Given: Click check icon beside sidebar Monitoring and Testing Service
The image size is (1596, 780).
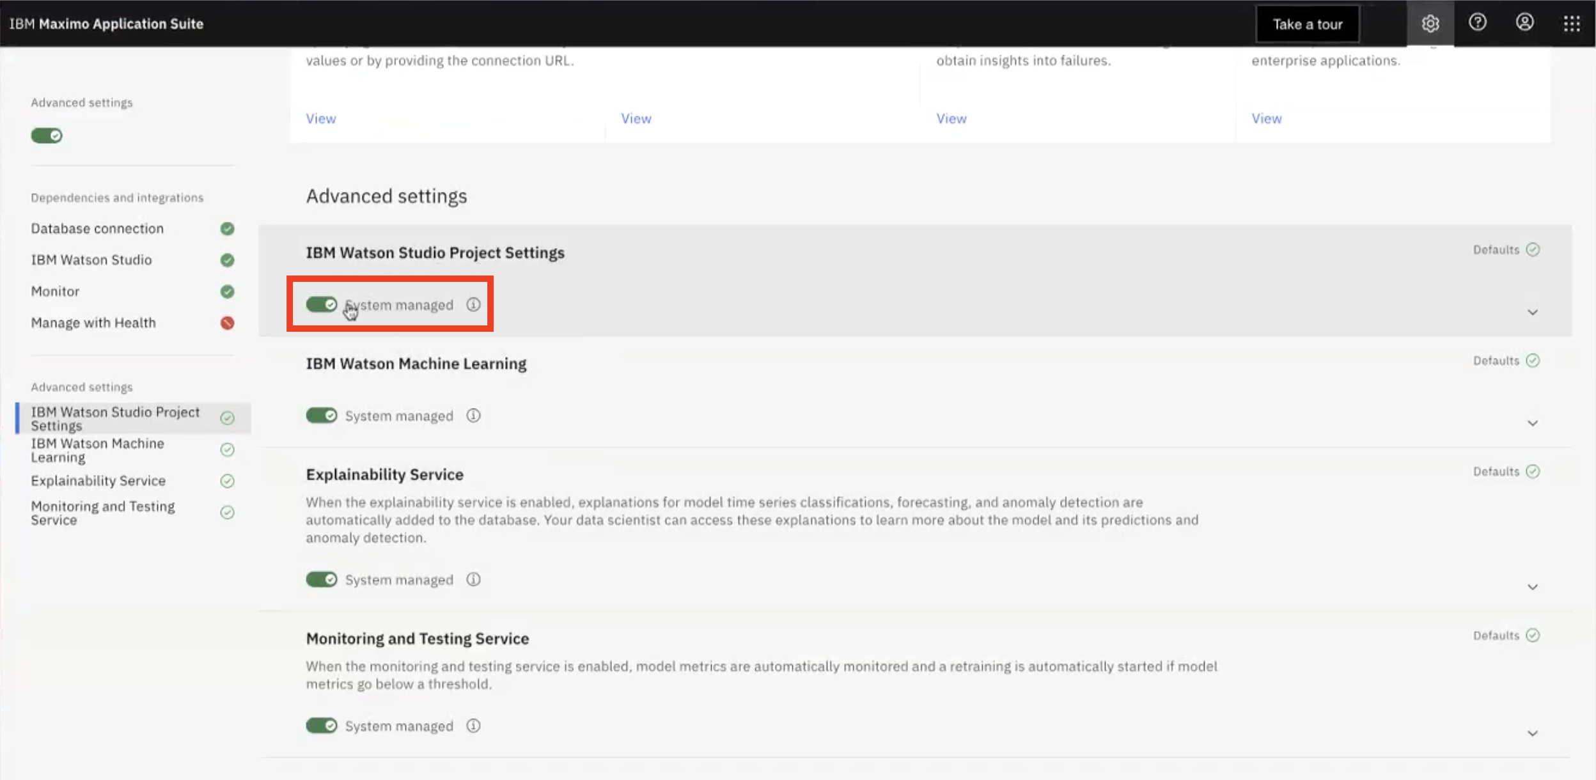Looking at the screenshot, I should pyautogui.click(x=227, y=512).
